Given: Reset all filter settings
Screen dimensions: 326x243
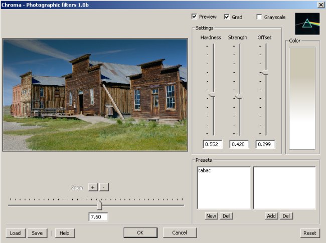Looking at the screenshot, I should 310,233.
